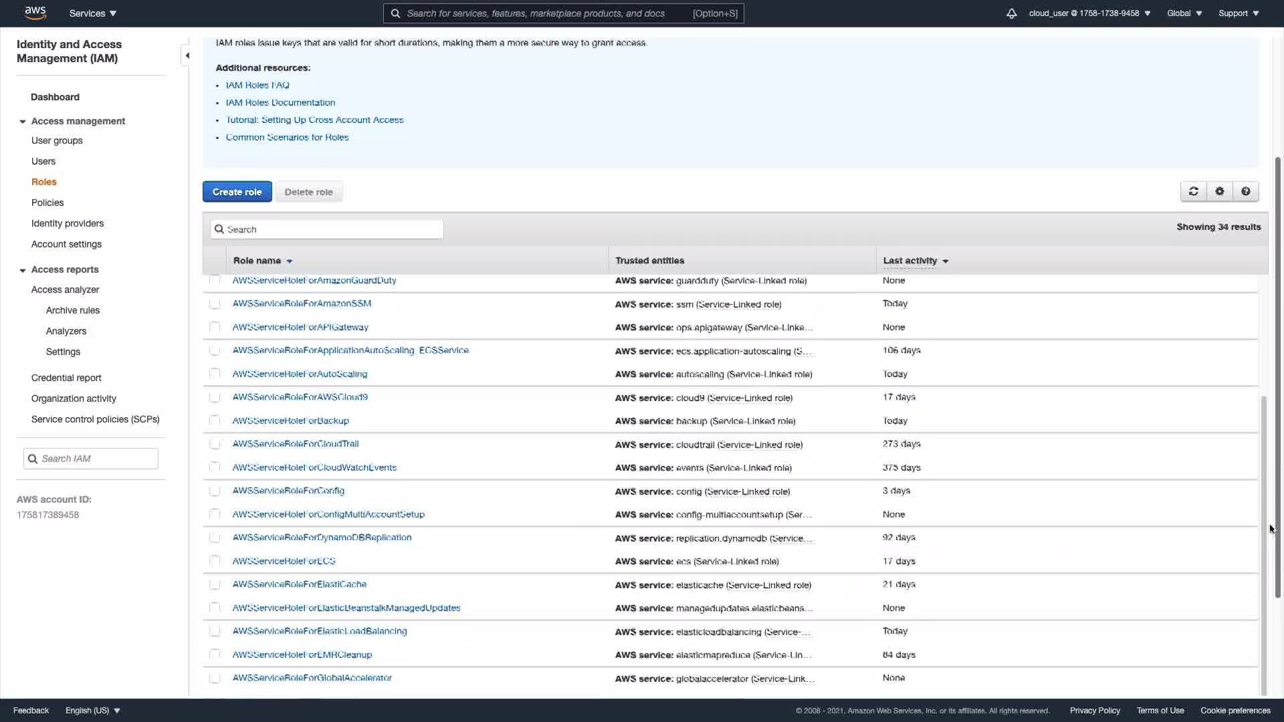The width and height of the screenshot is (1284, 722).
Task: Click the magnifier in Search IAM box
Action: coord(33,459)
